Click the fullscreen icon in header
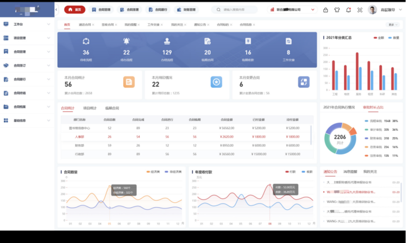Screen dimensions: 406x243 coord(360,10)
